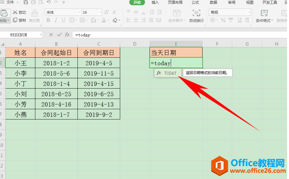Select the Format Painter 格式刷 tool
289x179 pixels.
[34, 16]
